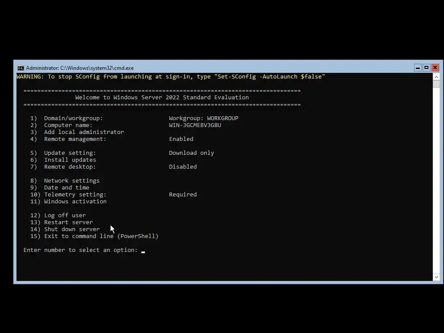Click the 'Required' telemetry value

tap(183, 195)
